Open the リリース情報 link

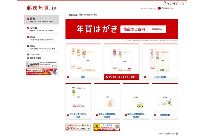pos(35,54)
